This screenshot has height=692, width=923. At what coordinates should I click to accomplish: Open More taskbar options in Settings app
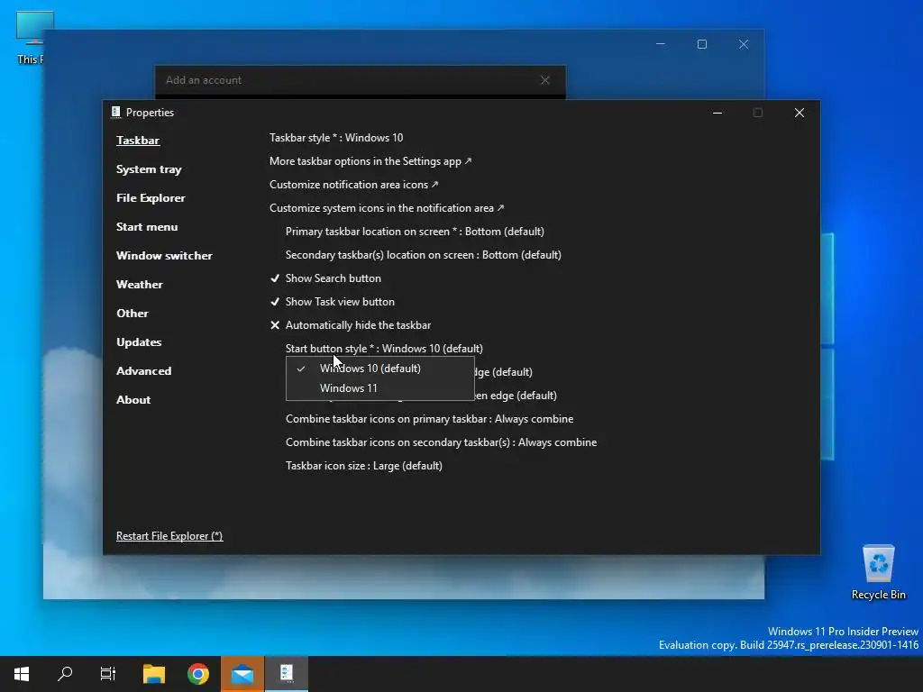(370, 161)
